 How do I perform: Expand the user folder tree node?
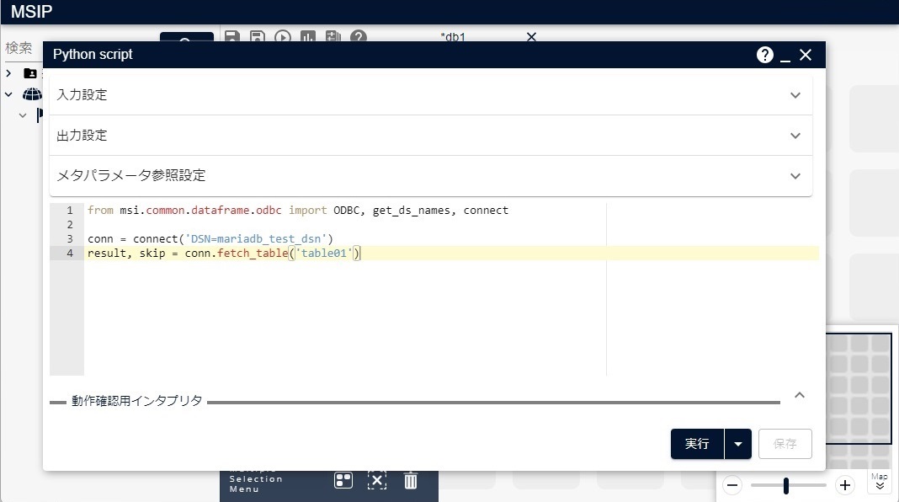8,73
